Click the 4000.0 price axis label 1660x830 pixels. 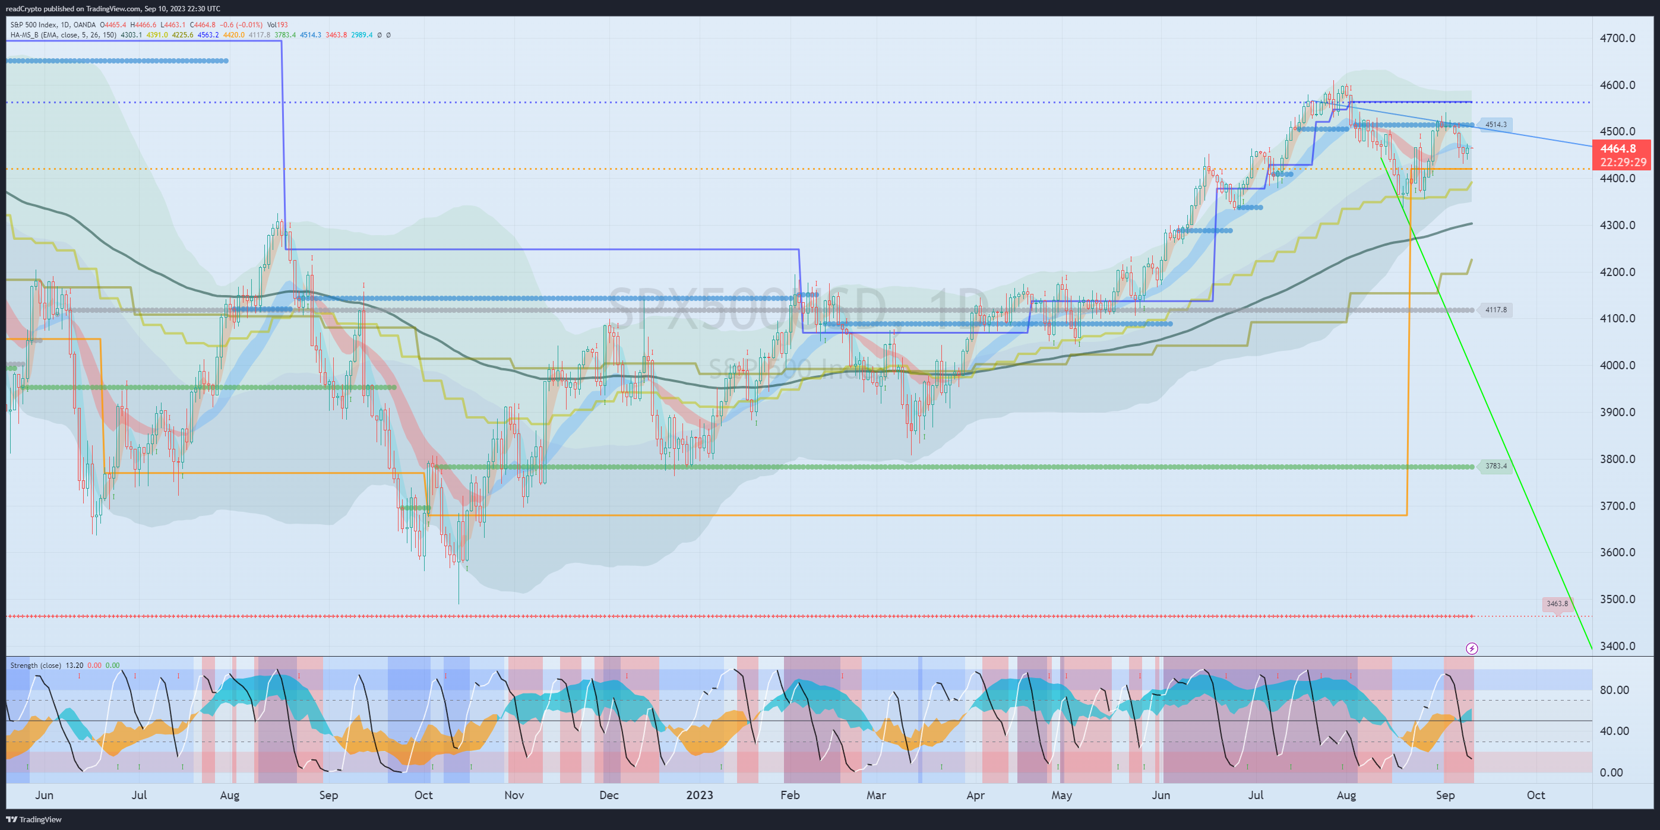[1617, 365]
